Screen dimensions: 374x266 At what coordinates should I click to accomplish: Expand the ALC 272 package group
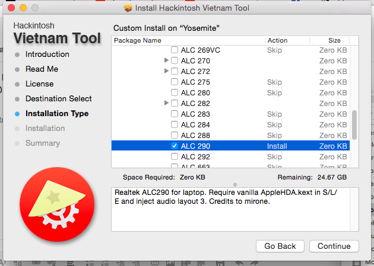coord(166,72)
